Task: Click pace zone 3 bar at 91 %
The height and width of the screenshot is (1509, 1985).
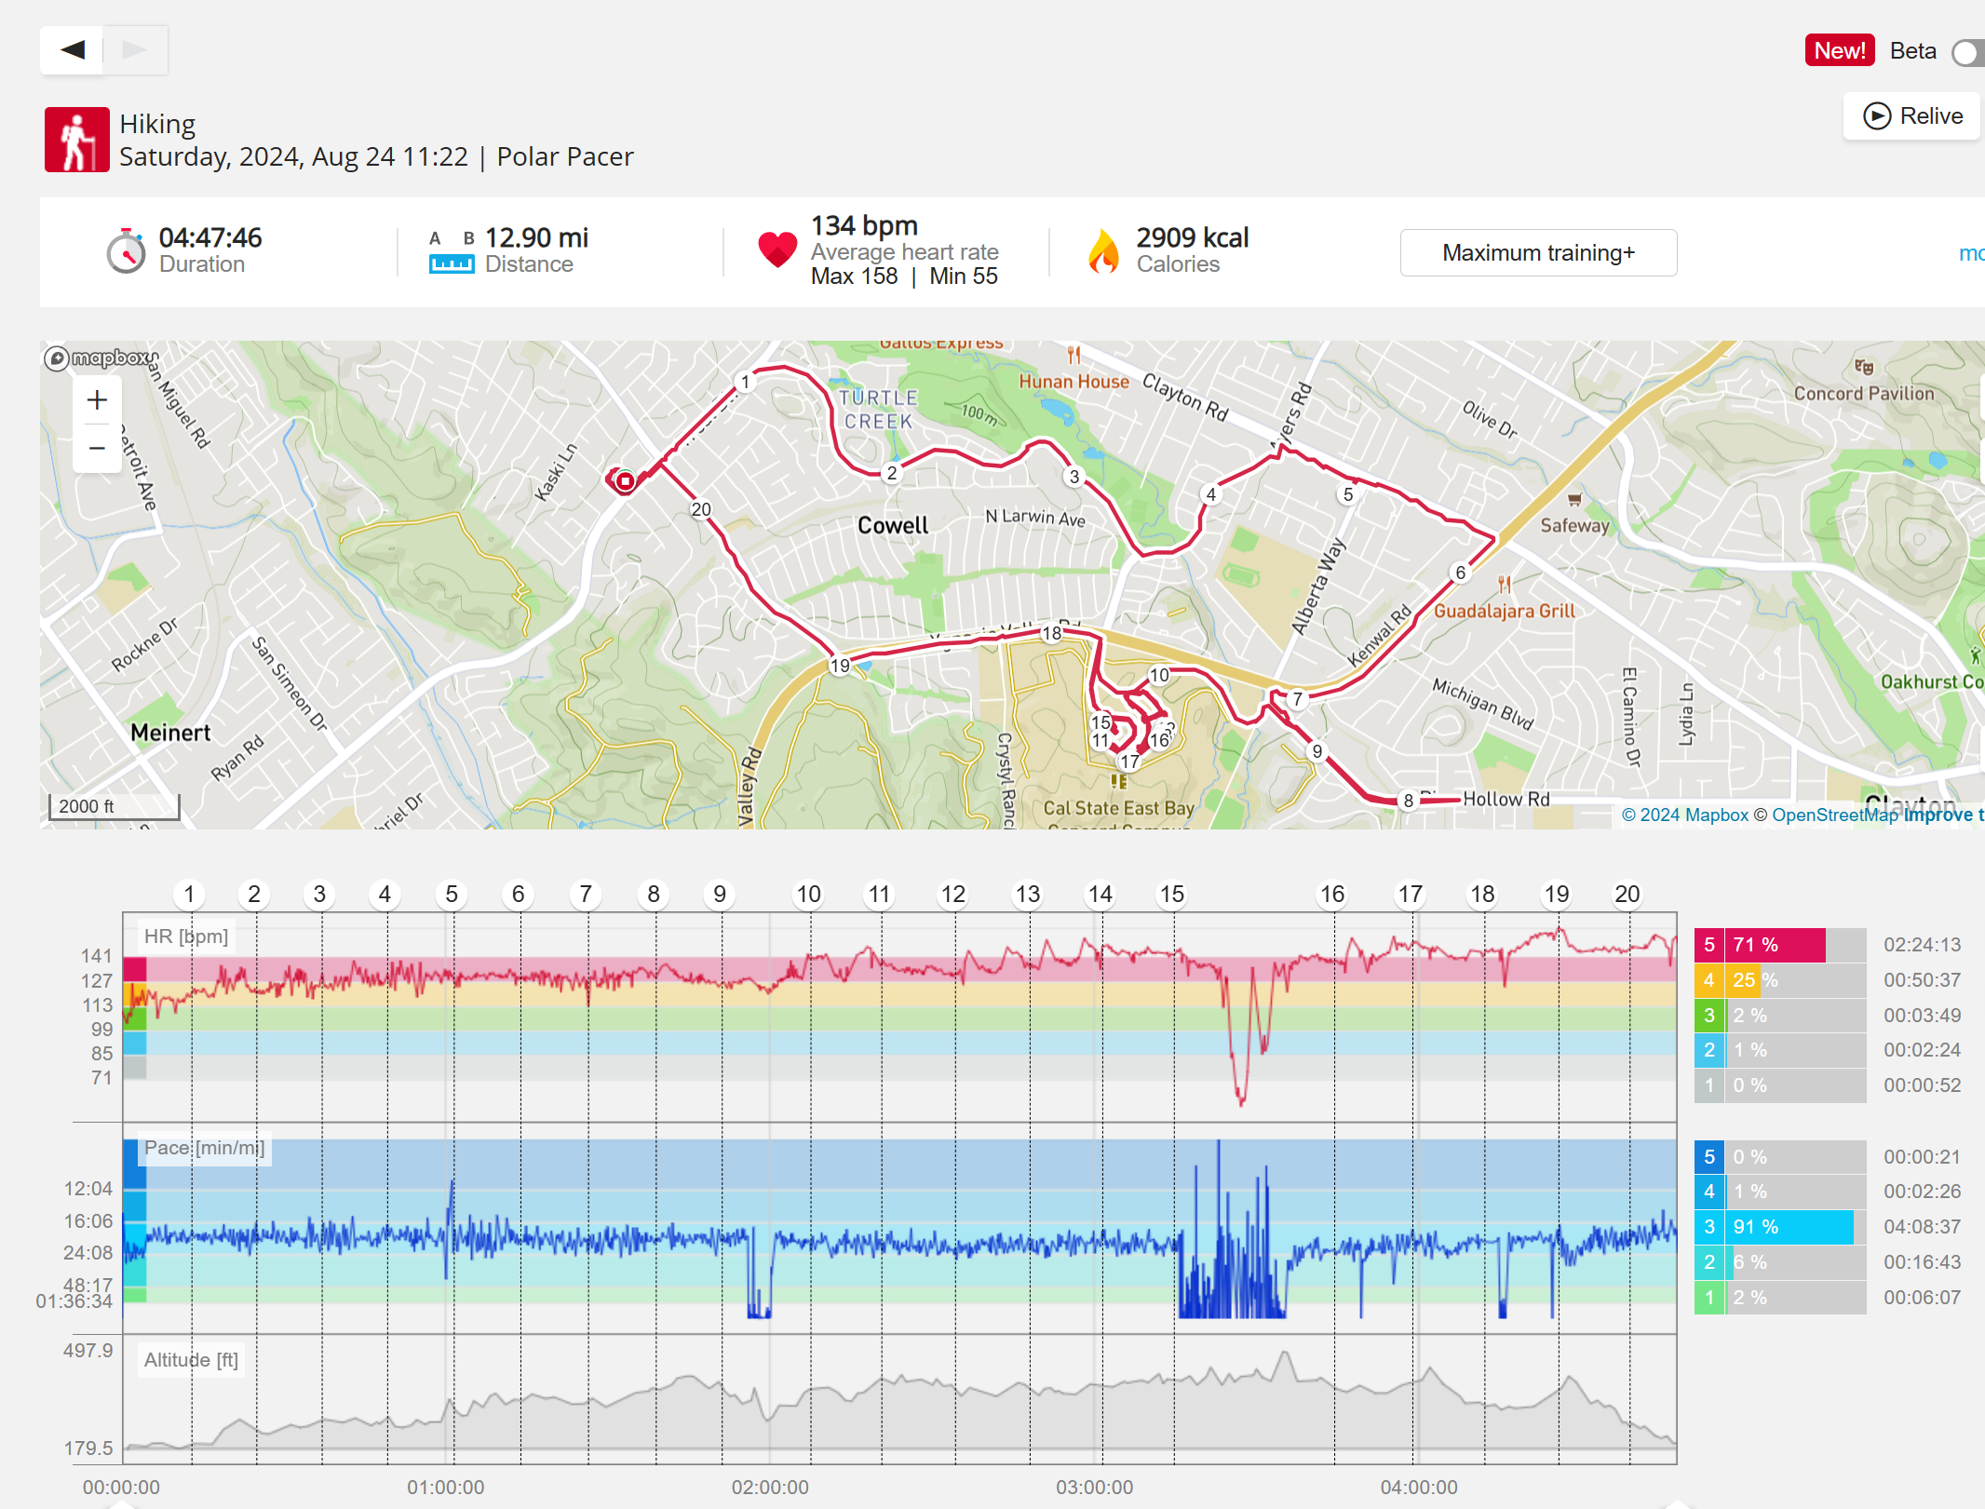Action: pos(1787,1227)
